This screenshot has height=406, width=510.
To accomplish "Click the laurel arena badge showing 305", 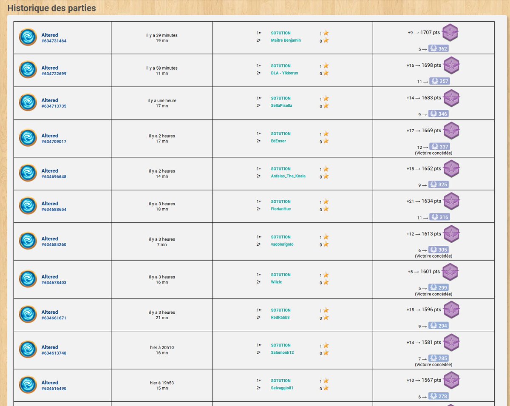I will click(439, 250).
